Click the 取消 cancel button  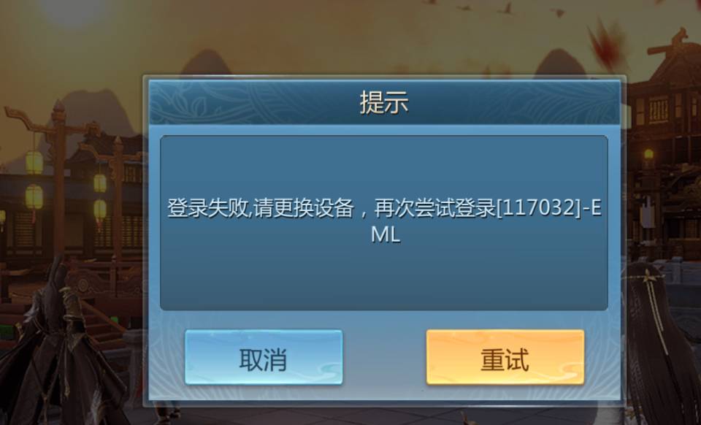[x=264, y=357]
